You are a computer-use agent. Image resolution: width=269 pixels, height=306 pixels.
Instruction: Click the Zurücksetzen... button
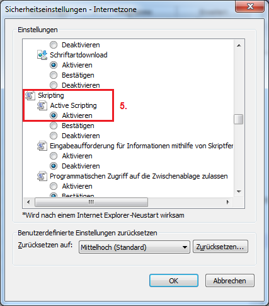[x=220, y=247]
